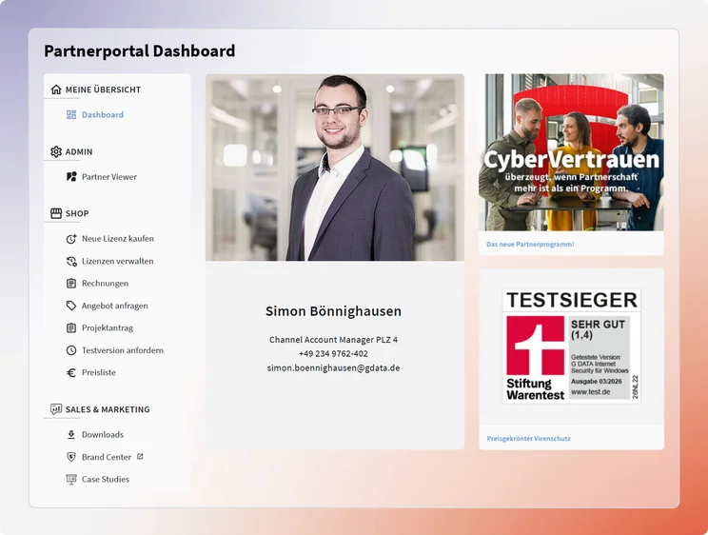Click the Sales & Marketing chart icon
The image size is (708, 535).
(x=56, y=409)
